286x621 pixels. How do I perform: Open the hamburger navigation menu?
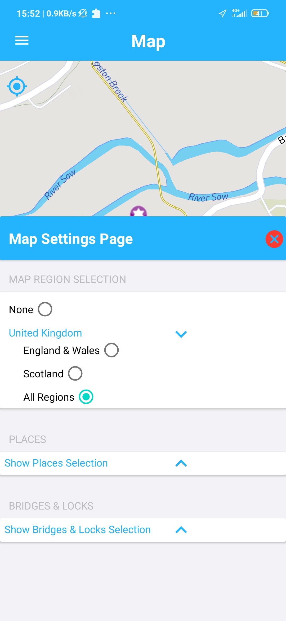[22, 41]
